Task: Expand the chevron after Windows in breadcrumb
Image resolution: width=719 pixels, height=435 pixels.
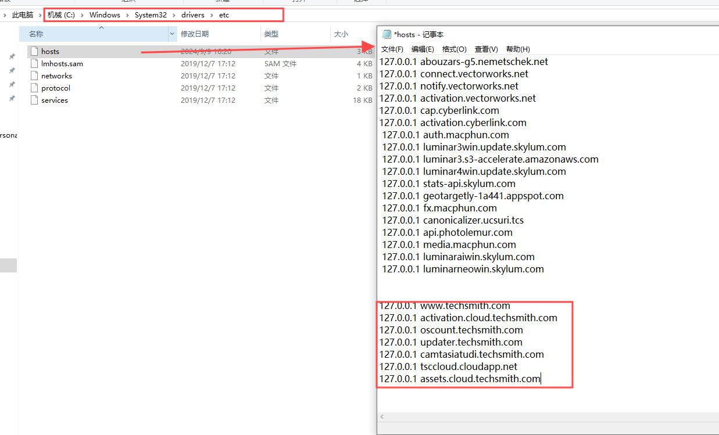Action: [x=127, y=15]
